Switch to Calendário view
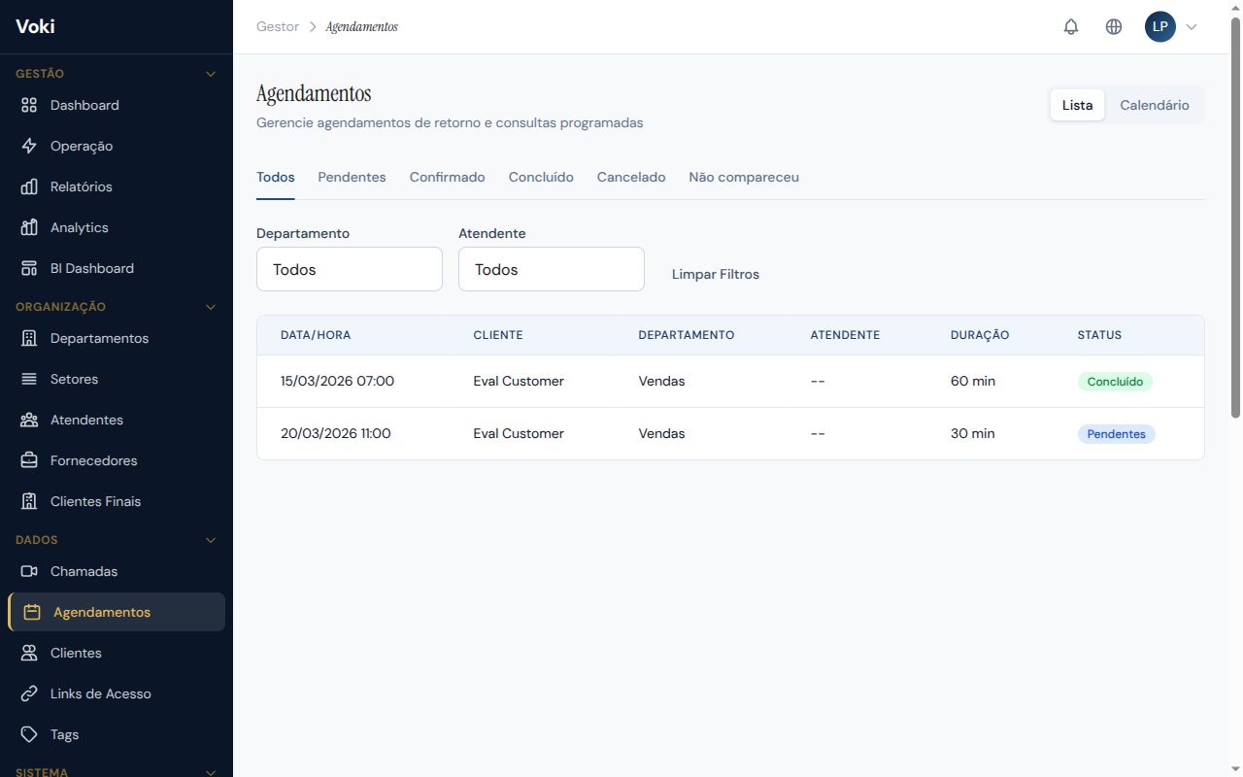This screenshot has width=1243, height=777. click(x=1154, y=105)
